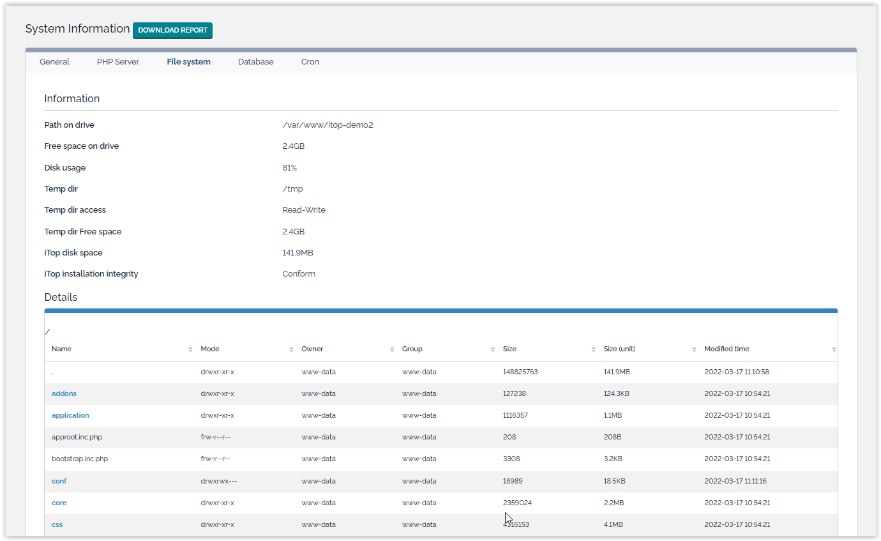Sort by Modified time arrow icon
This screenshot has width=881, height=541.
(x=834, y=349)
